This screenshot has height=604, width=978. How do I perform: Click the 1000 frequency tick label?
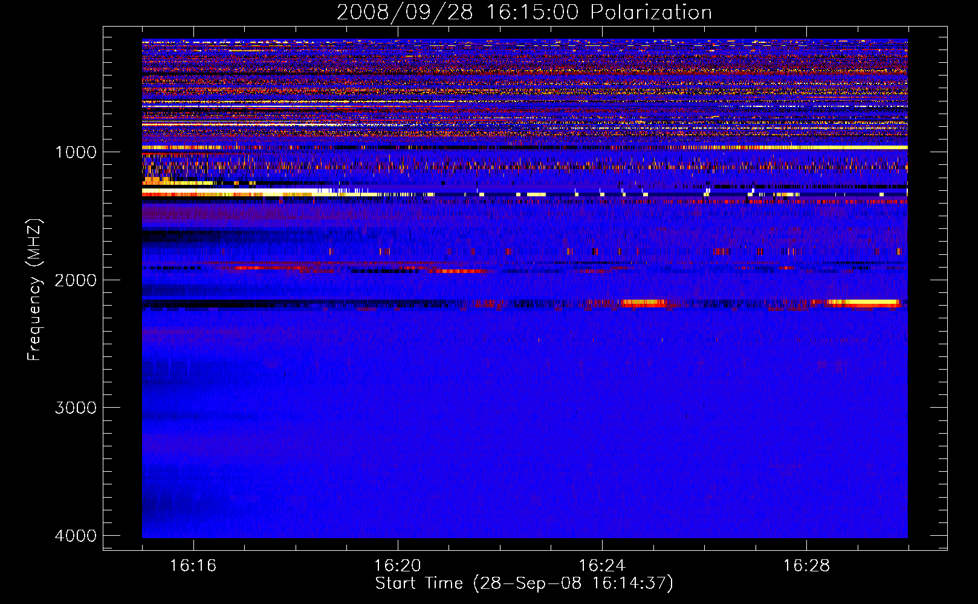(x=76, y=152)
